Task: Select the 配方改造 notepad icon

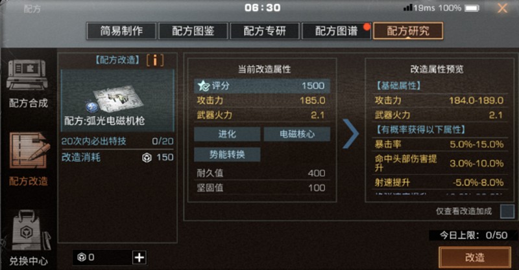Action: point(29,150)
